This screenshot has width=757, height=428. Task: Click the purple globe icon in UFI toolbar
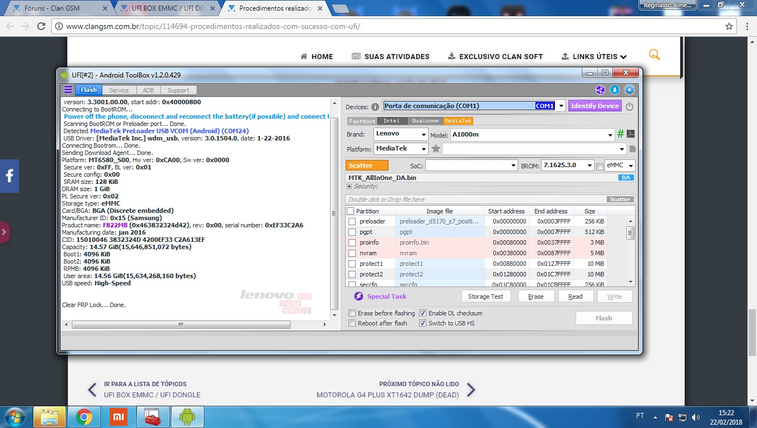click(x=600, y=90)
